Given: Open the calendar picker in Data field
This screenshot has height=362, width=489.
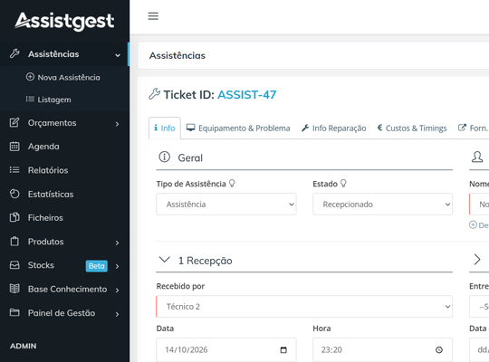Looking at the screenshot, I should tap(283, 350).
